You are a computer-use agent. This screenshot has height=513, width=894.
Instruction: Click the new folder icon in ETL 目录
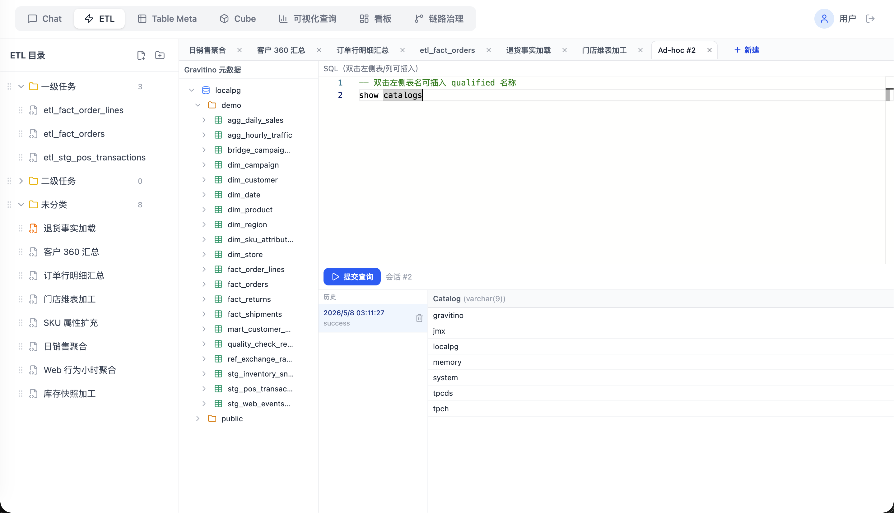click(160, 55)
